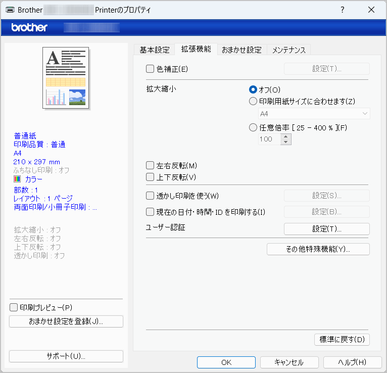Increase scaling with the up spinner arrow
Viewport: 387px width, 373px height.
tap(286, 136)
